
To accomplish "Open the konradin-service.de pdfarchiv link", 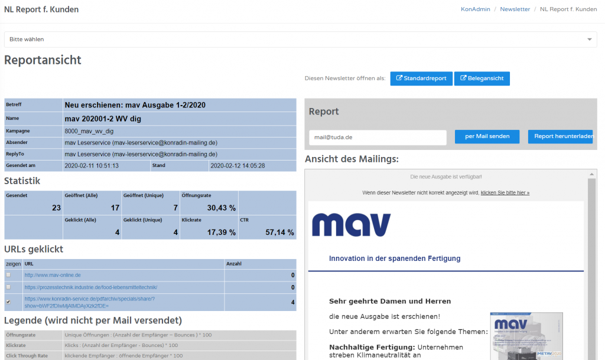I will [x=89, y=302].
